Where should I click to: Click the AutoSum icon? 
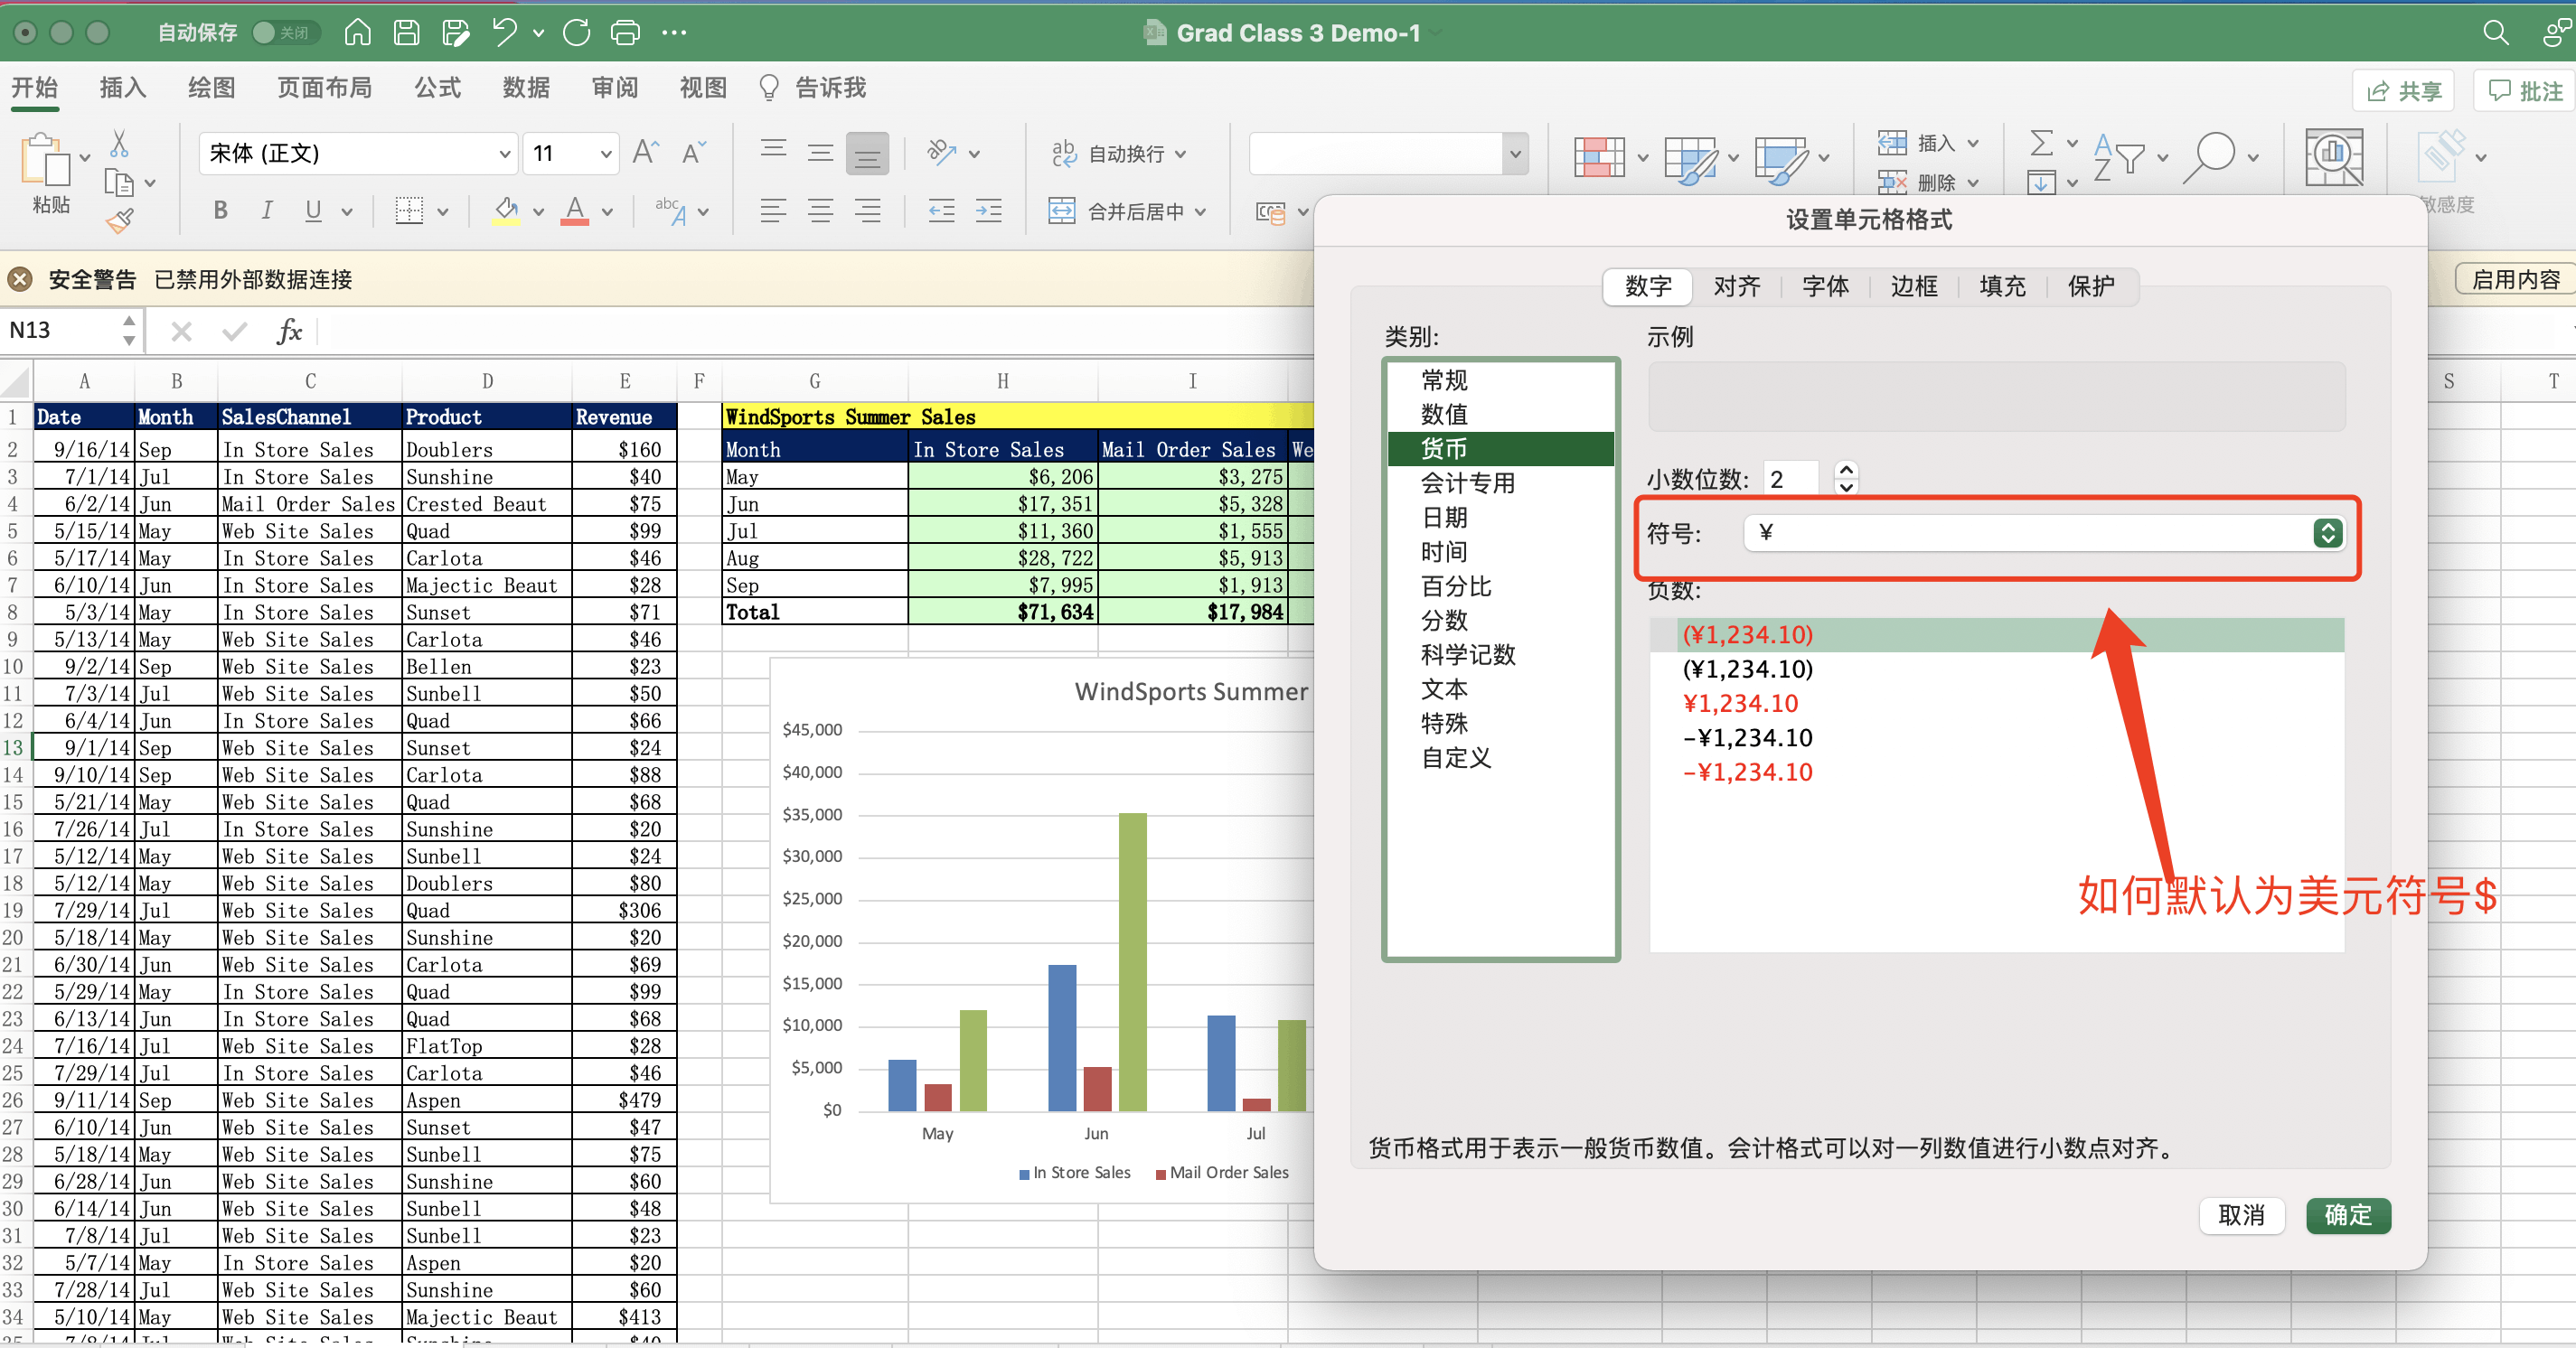pos(2041,143)
